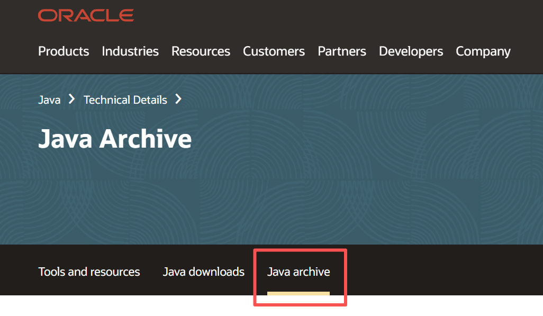This screenshot has width=543, height=316.
Task: Click the Java Archive page heading
Action: (115, 139)
